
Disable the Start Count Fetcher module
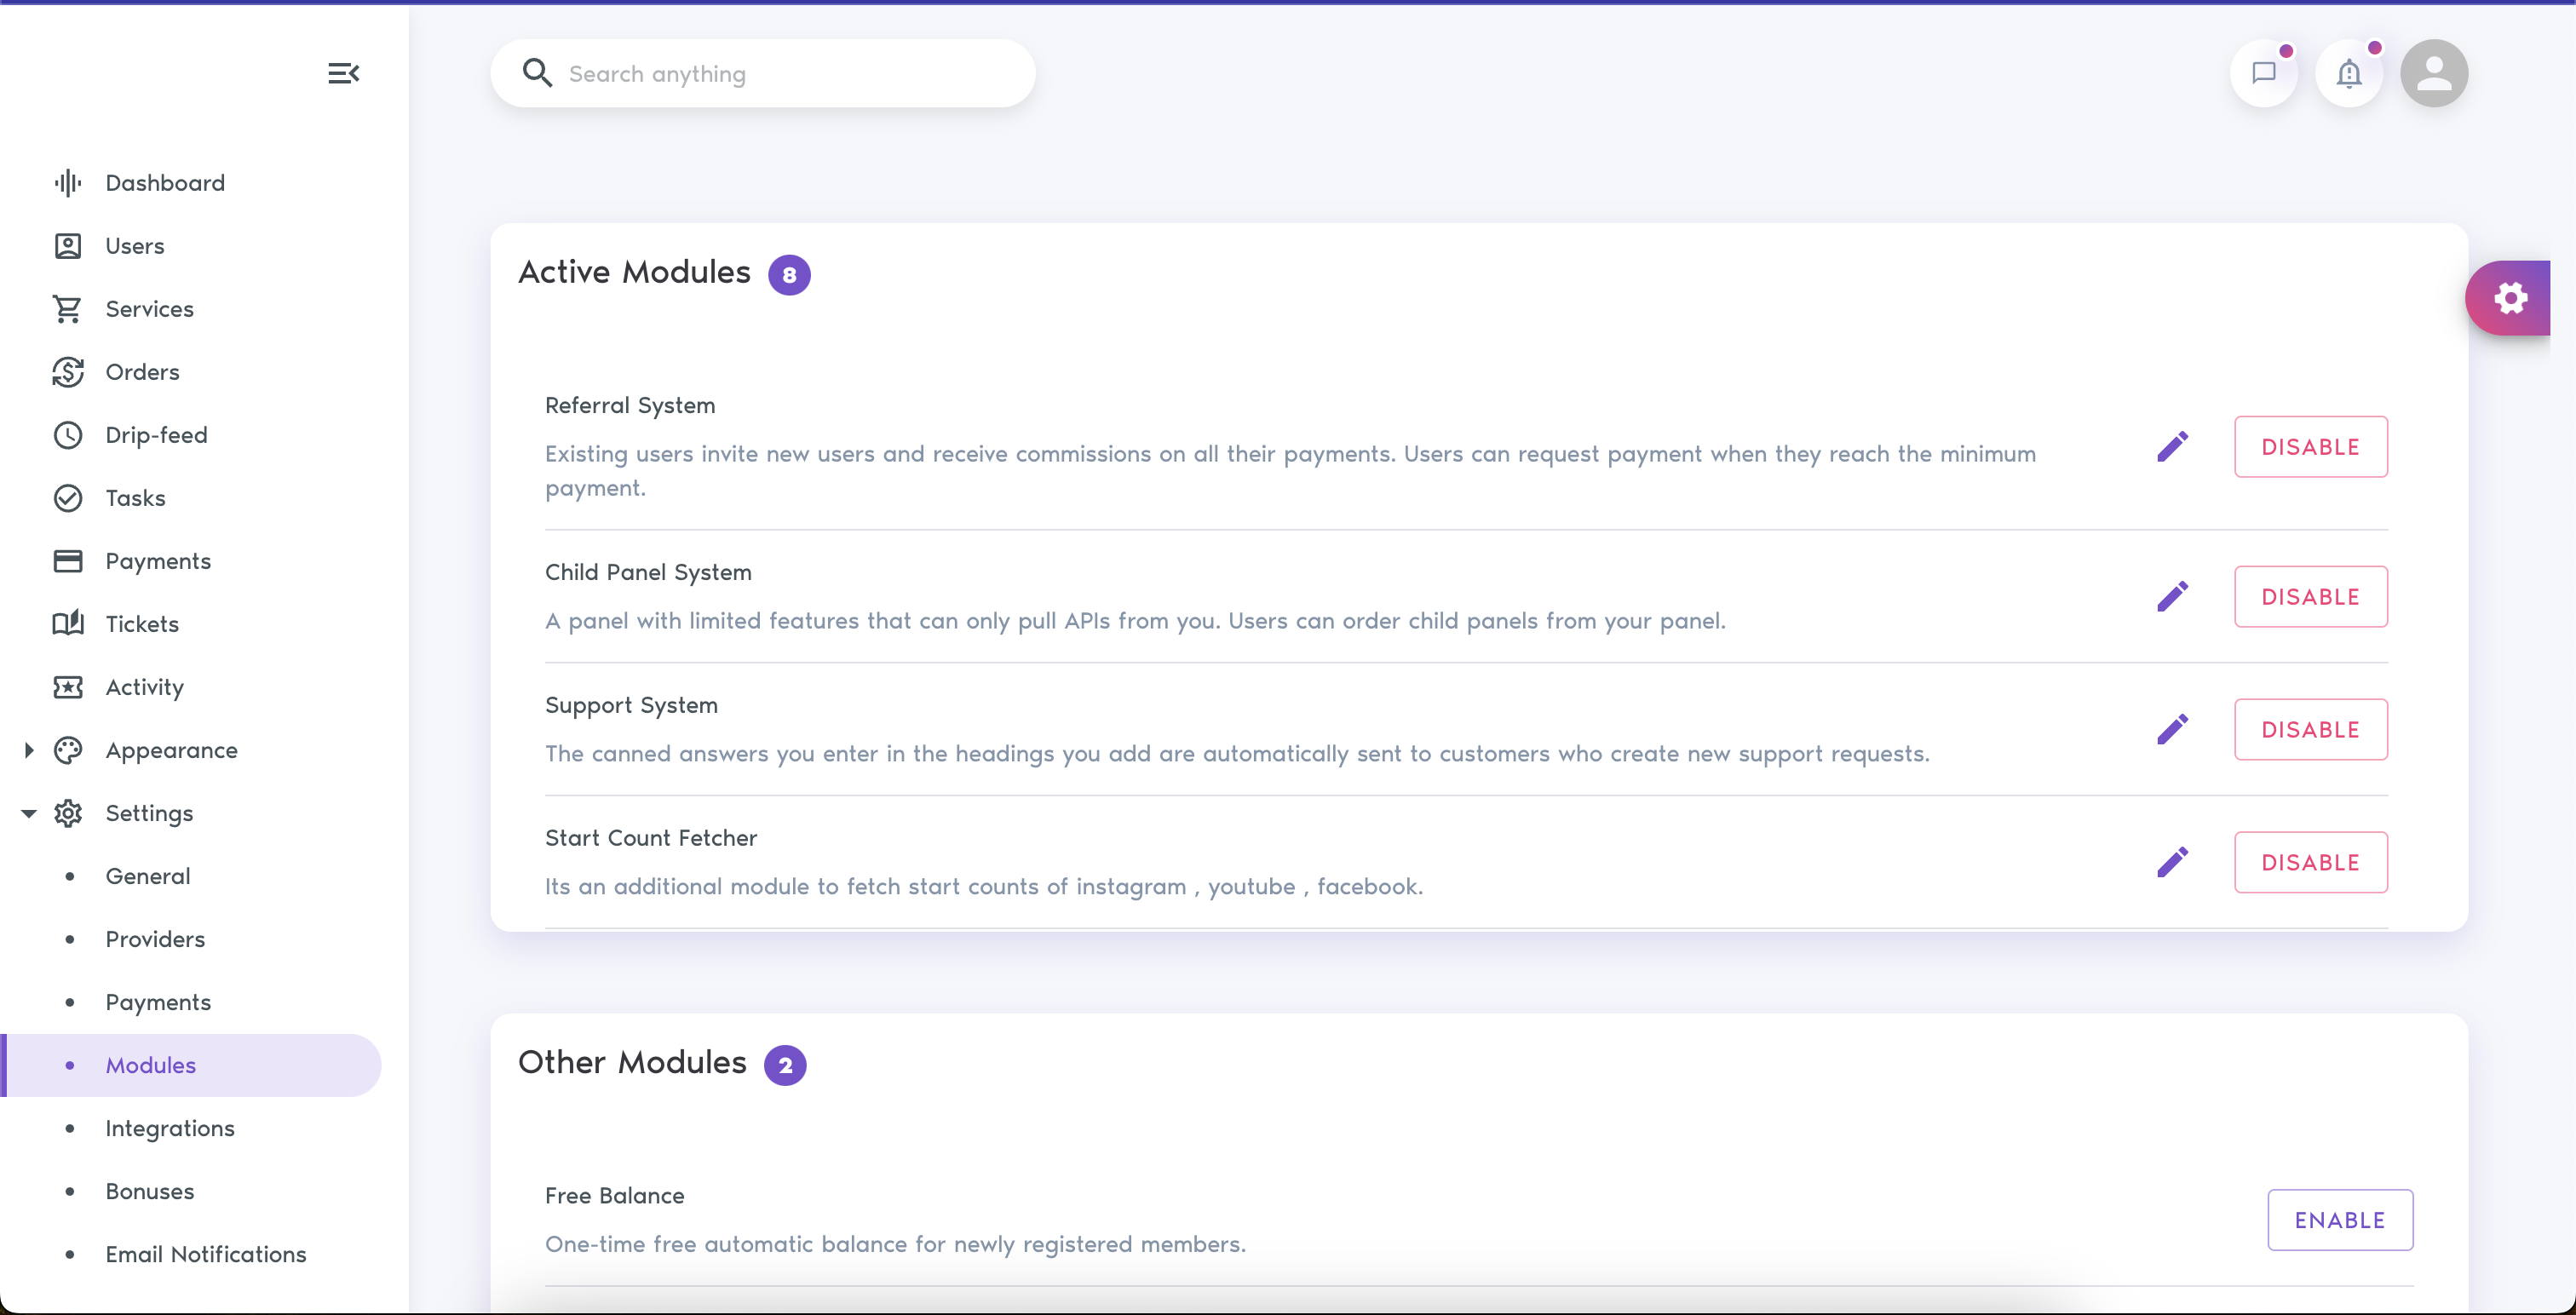2310,862
